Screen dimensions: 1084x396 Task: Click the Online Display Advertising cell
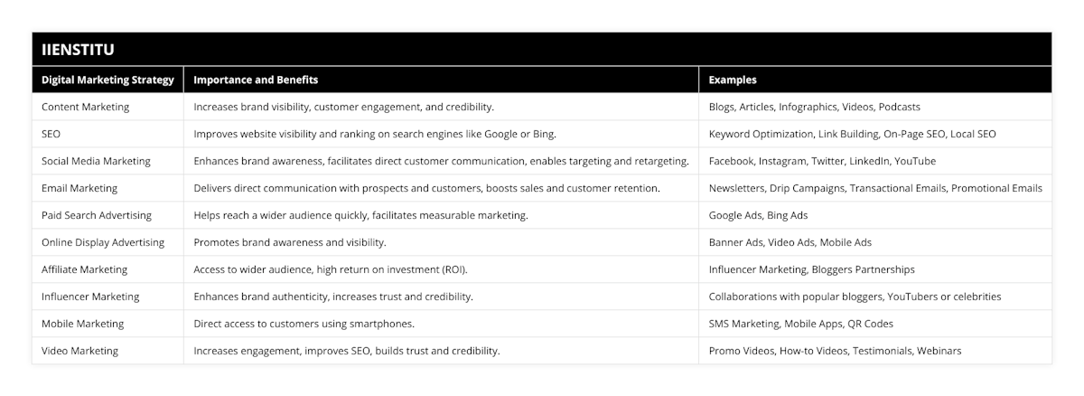(x=103, y=242)
